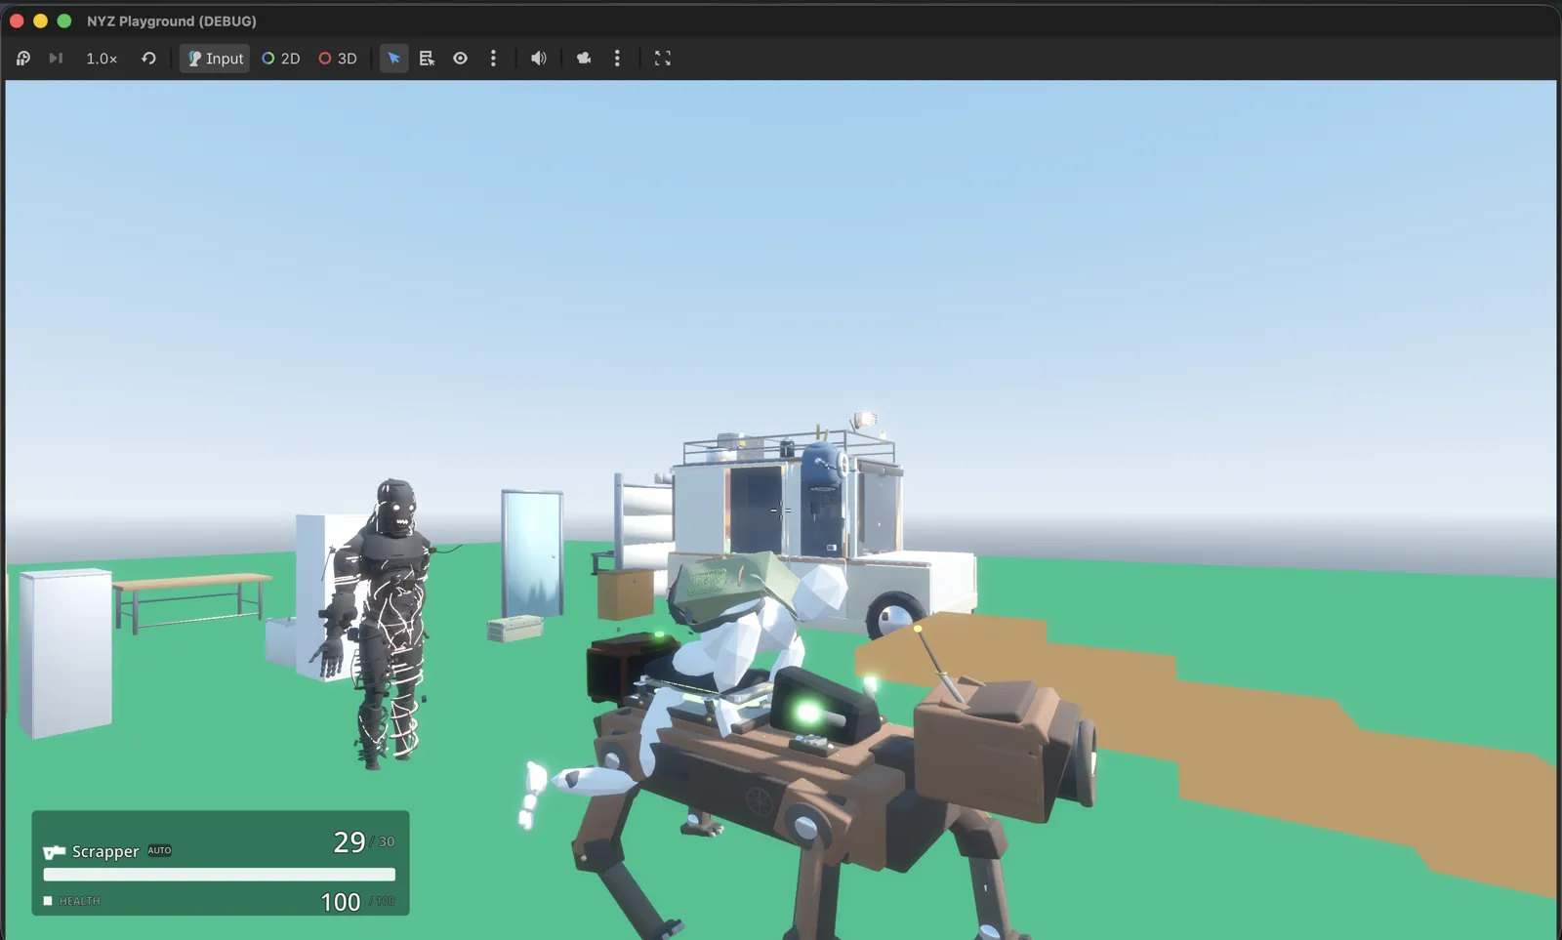Open camera options three-dot menu
1562x940 pixels.
[617, 59]
